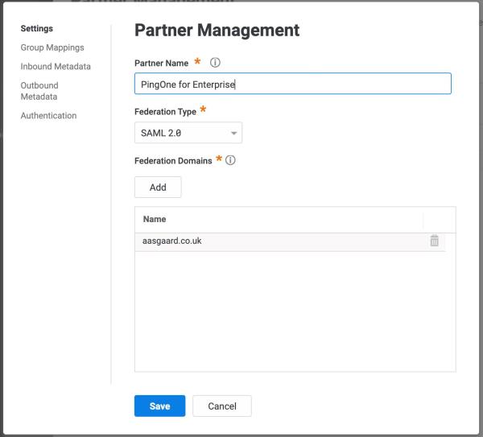Focus the Partner Name input field

pos(293,84)
